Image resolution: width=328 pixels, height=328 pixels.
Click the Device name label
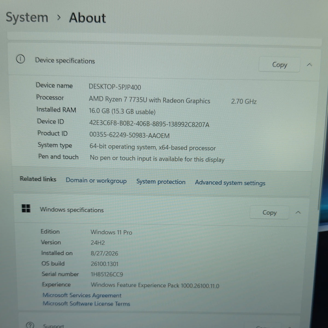tap(54, 86)
